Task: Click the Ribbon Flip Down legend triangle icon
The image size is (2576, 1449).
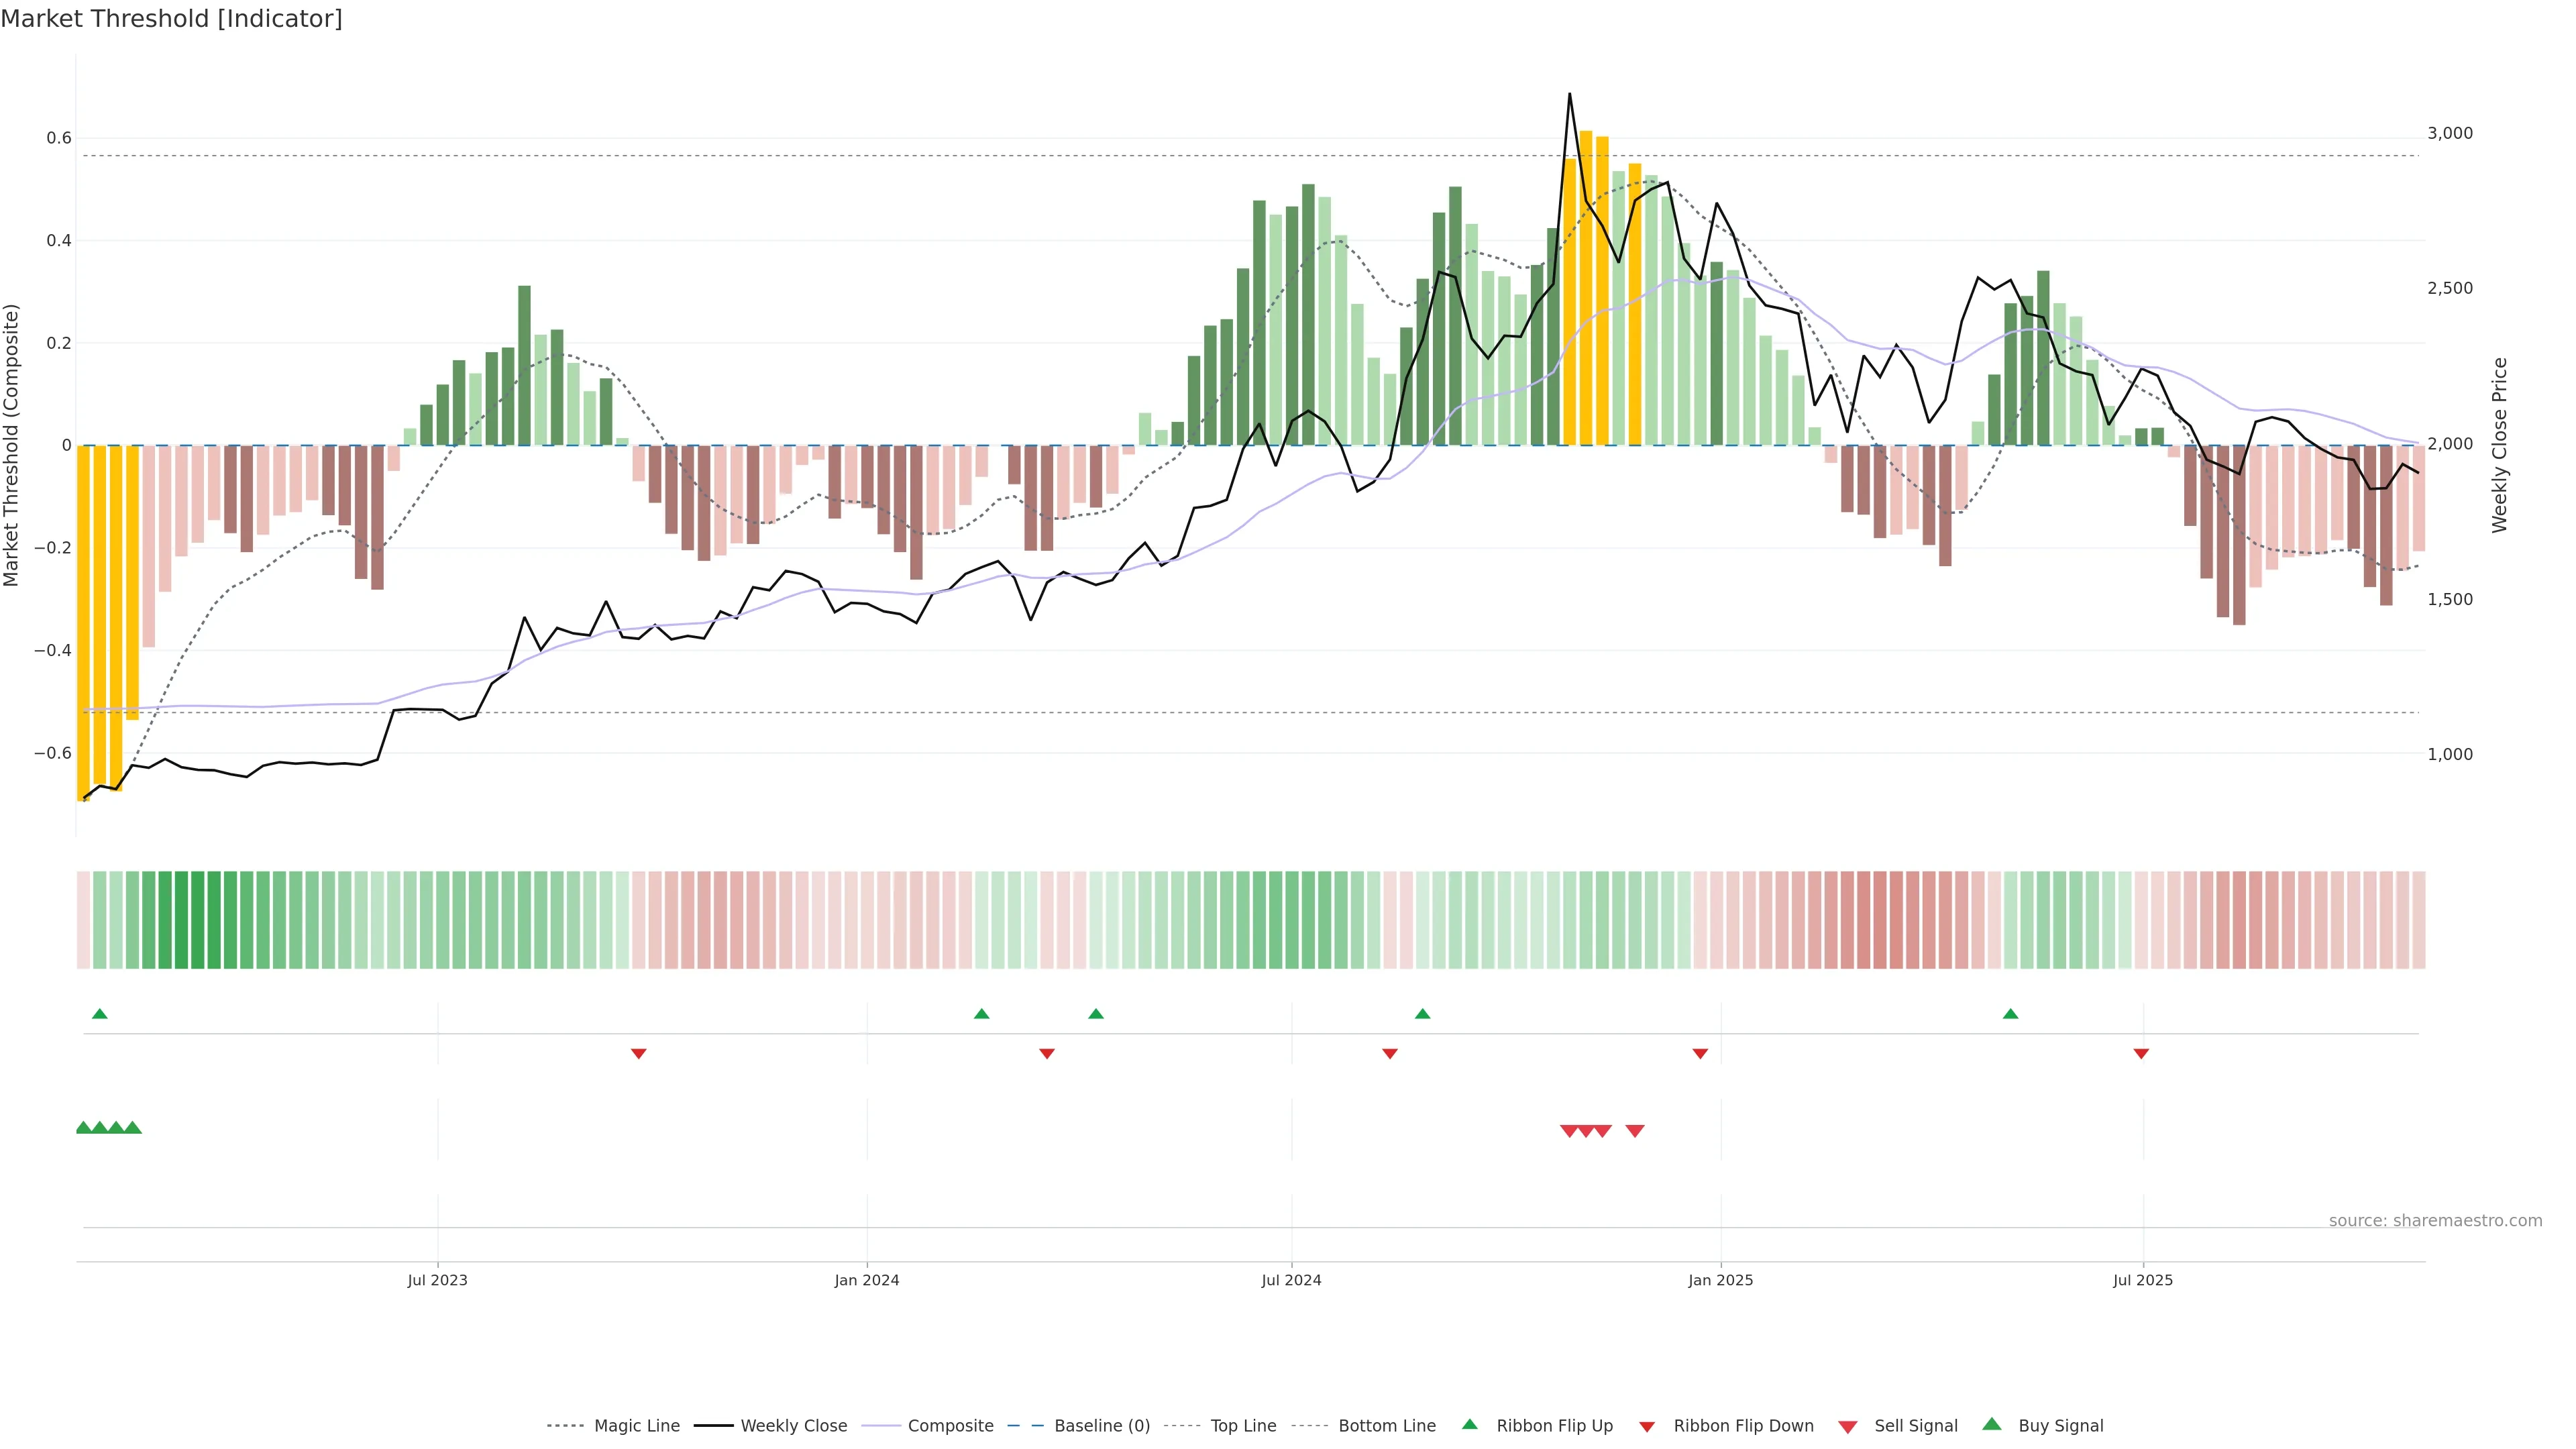Action: click(1647, 1426)
